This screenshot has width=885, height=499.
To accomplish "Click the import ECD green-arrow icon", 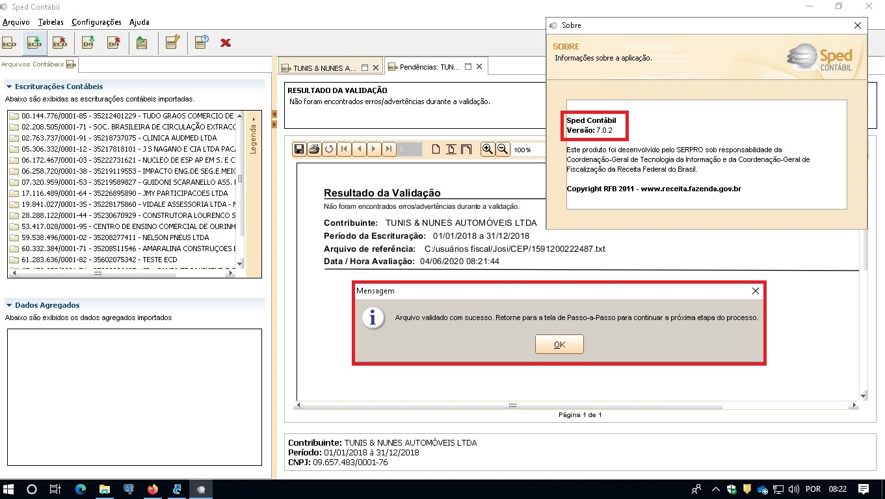I will (34, 43).
